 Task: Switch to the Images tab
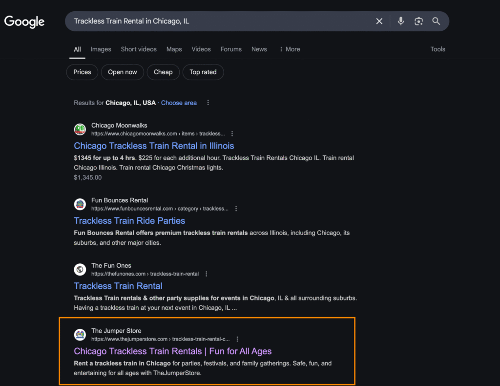[x=101, y=49]
